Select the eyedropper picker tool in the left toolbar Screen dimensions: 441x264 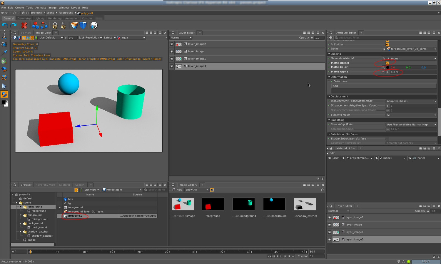pos(4,52)
